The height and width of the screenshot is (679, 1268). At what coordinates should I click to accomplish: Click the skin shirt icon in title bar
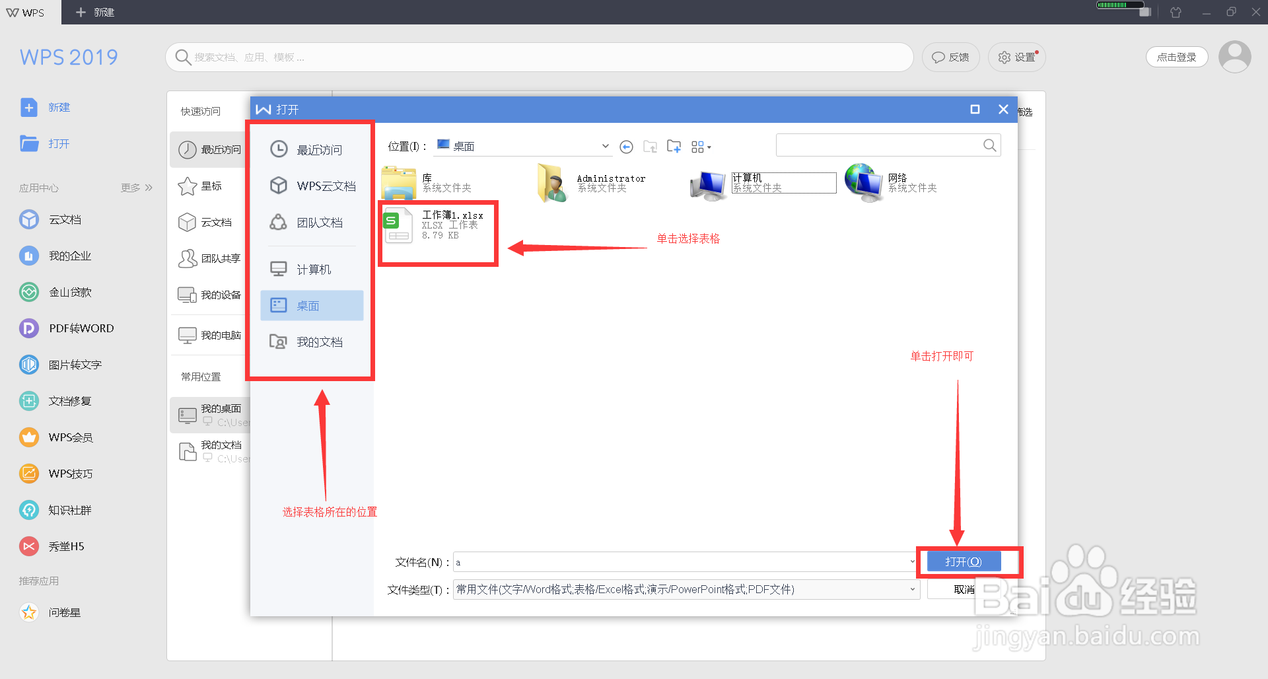pyautogui.click(x=1176, y=12)
